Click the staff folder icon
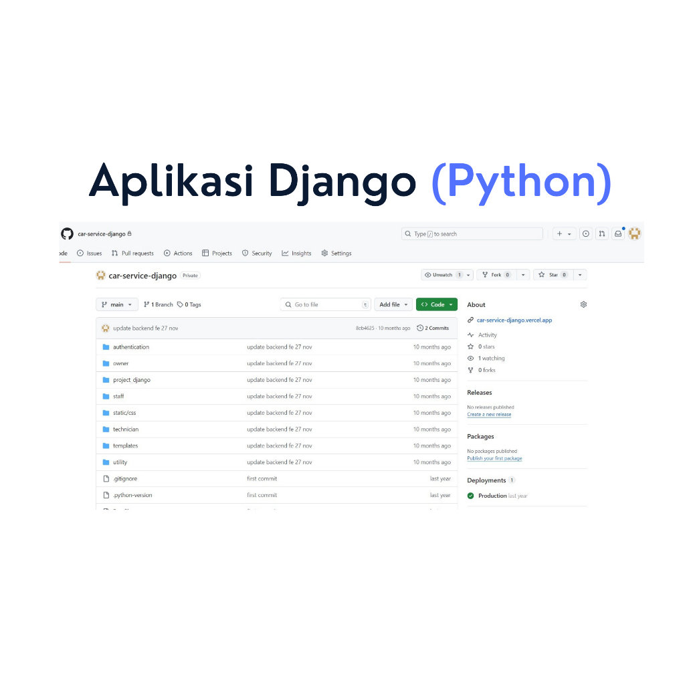The width and height of the screenshot is (685, 685). 106,396
